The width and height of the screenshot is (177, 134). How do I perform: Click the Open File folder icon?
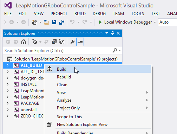[46, 22]
